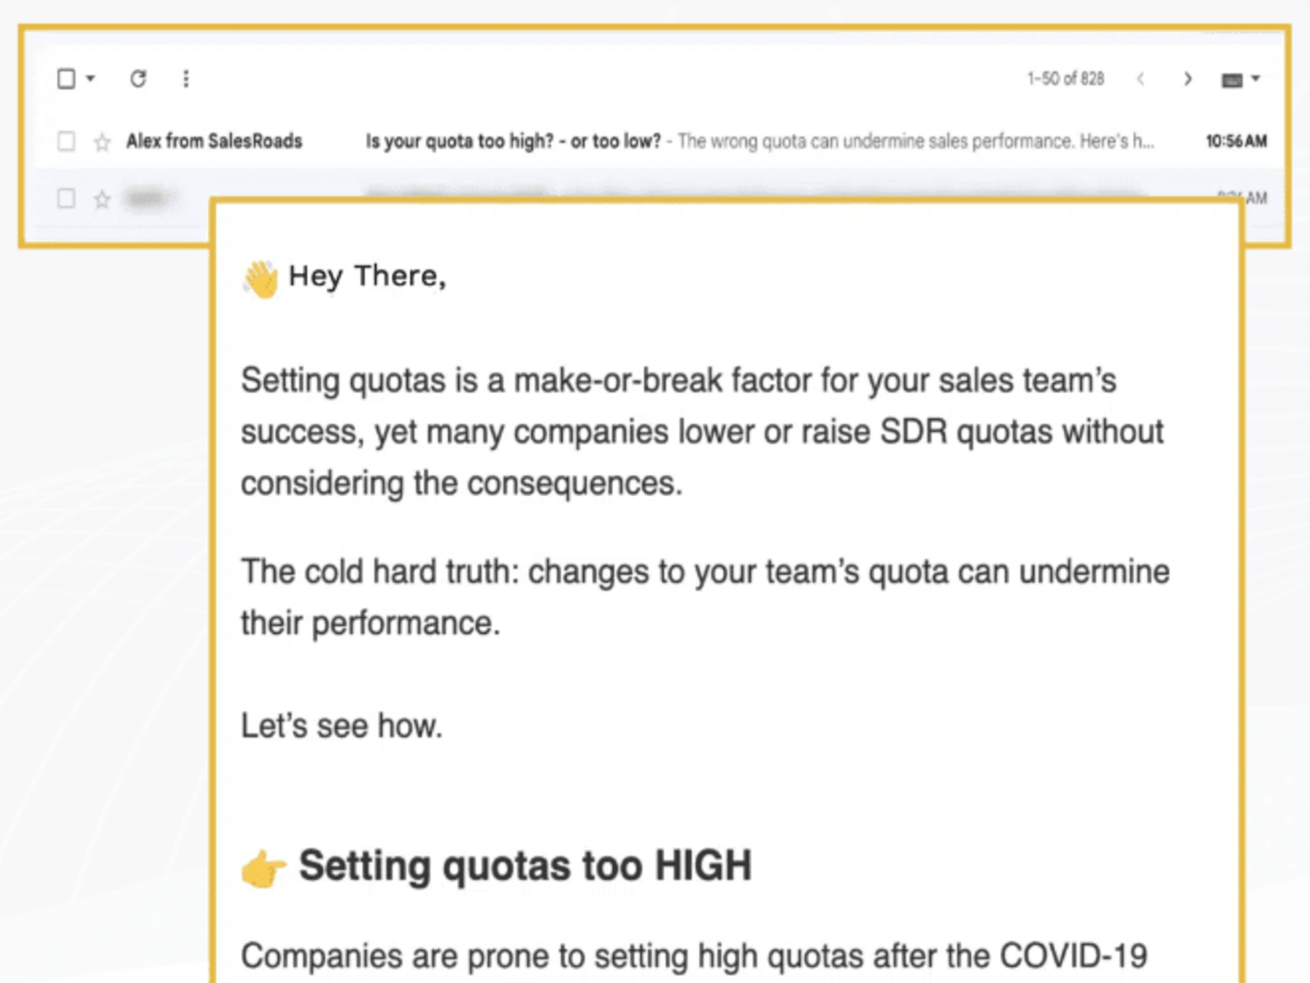1310x983 pixels.
Task: Click the 1-50 of 828 counter
Action: [1065, 79]
